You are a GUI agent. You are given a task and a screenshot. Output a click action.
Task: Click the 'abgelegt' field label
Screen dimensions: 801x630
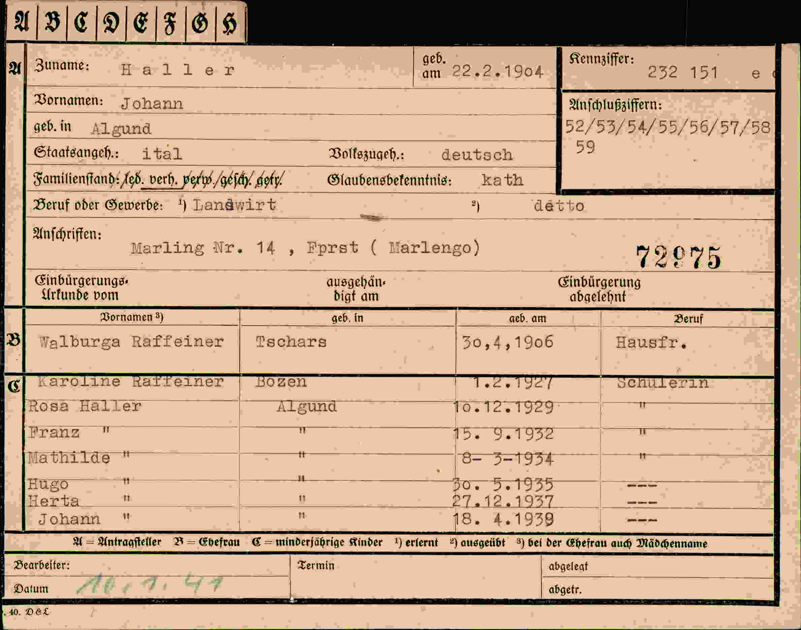(x=568, y=566)
